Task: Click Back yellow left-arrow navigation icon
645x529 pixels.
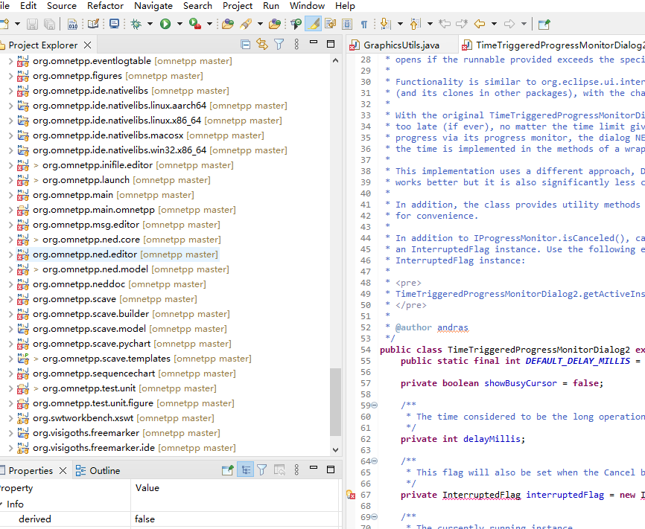Action: (x=480, y=24)
